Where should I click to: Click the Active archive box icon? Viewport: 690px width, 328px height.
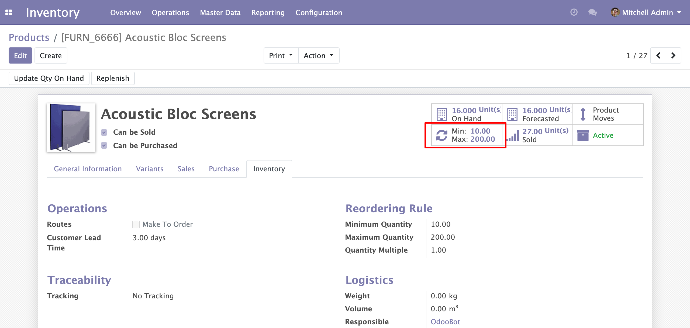tap(583, 135)
